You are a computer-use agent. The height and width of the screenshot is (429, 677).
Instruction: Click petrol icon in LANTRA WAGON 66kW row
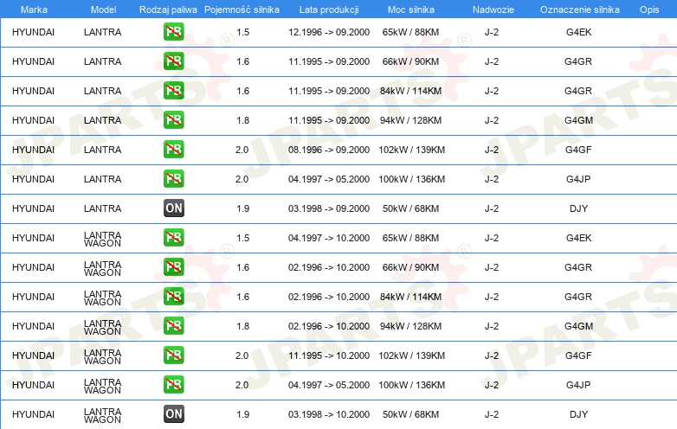(173, 267)
